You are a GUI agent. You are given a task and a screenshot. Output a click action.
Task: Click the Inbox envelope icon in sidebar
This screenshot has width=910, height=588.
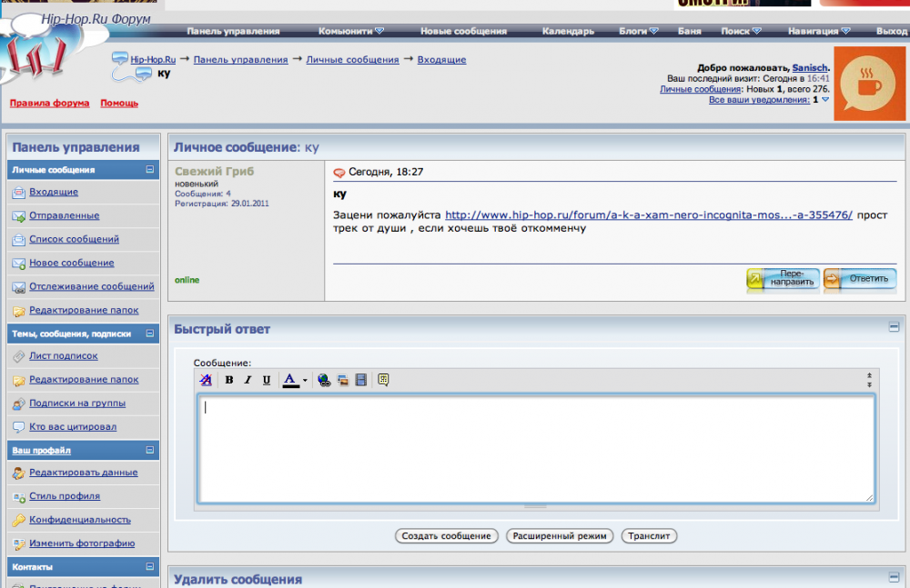point(18,193)
